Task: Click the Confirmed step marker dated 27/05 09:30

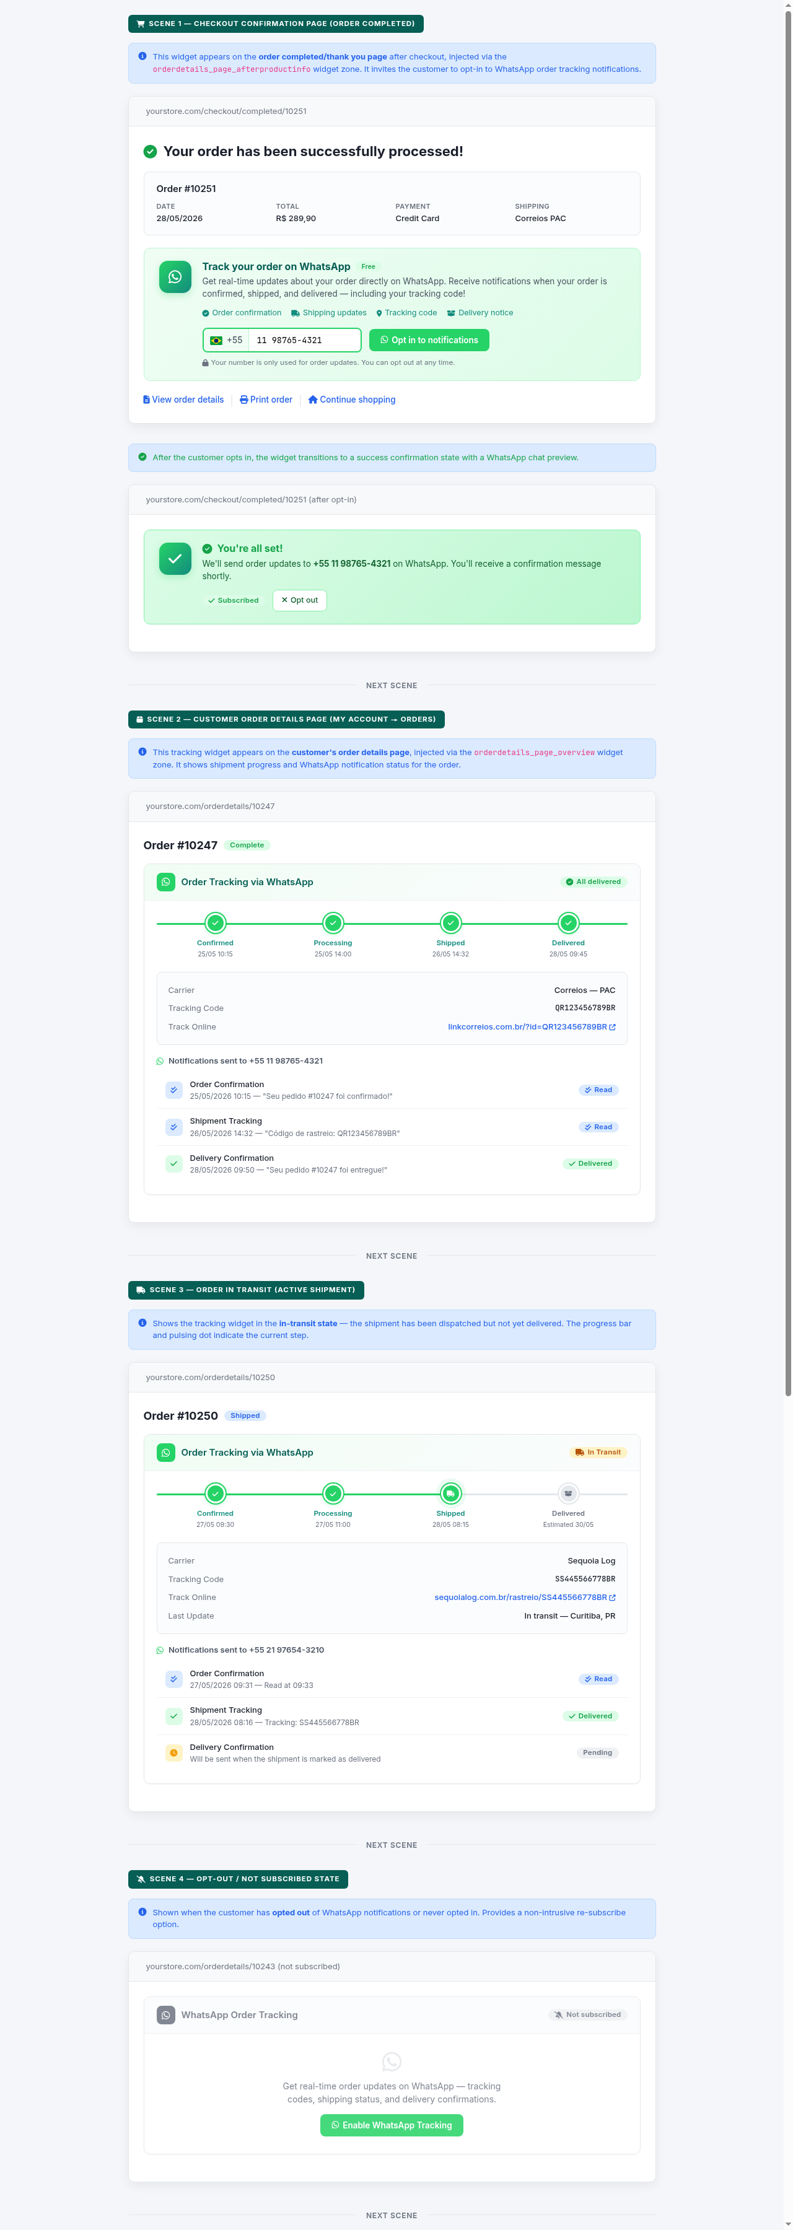Action: [x=216, y=1493]
